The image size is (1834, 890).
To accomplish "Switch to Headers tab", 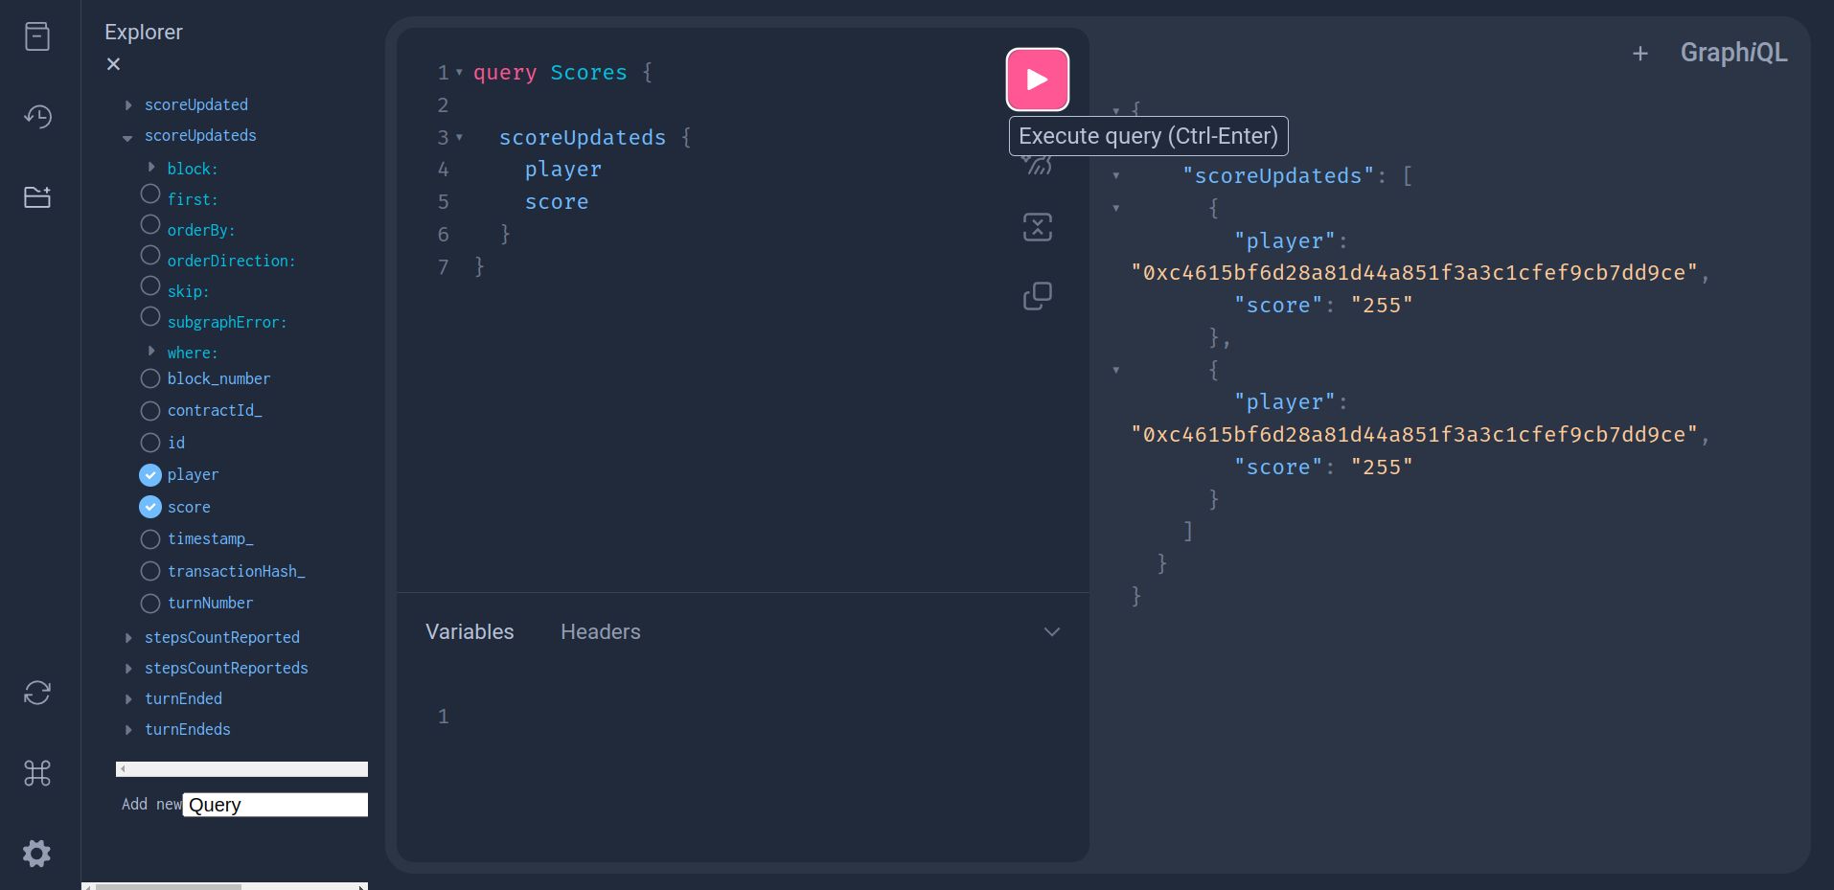I will (x=601, y=632).
